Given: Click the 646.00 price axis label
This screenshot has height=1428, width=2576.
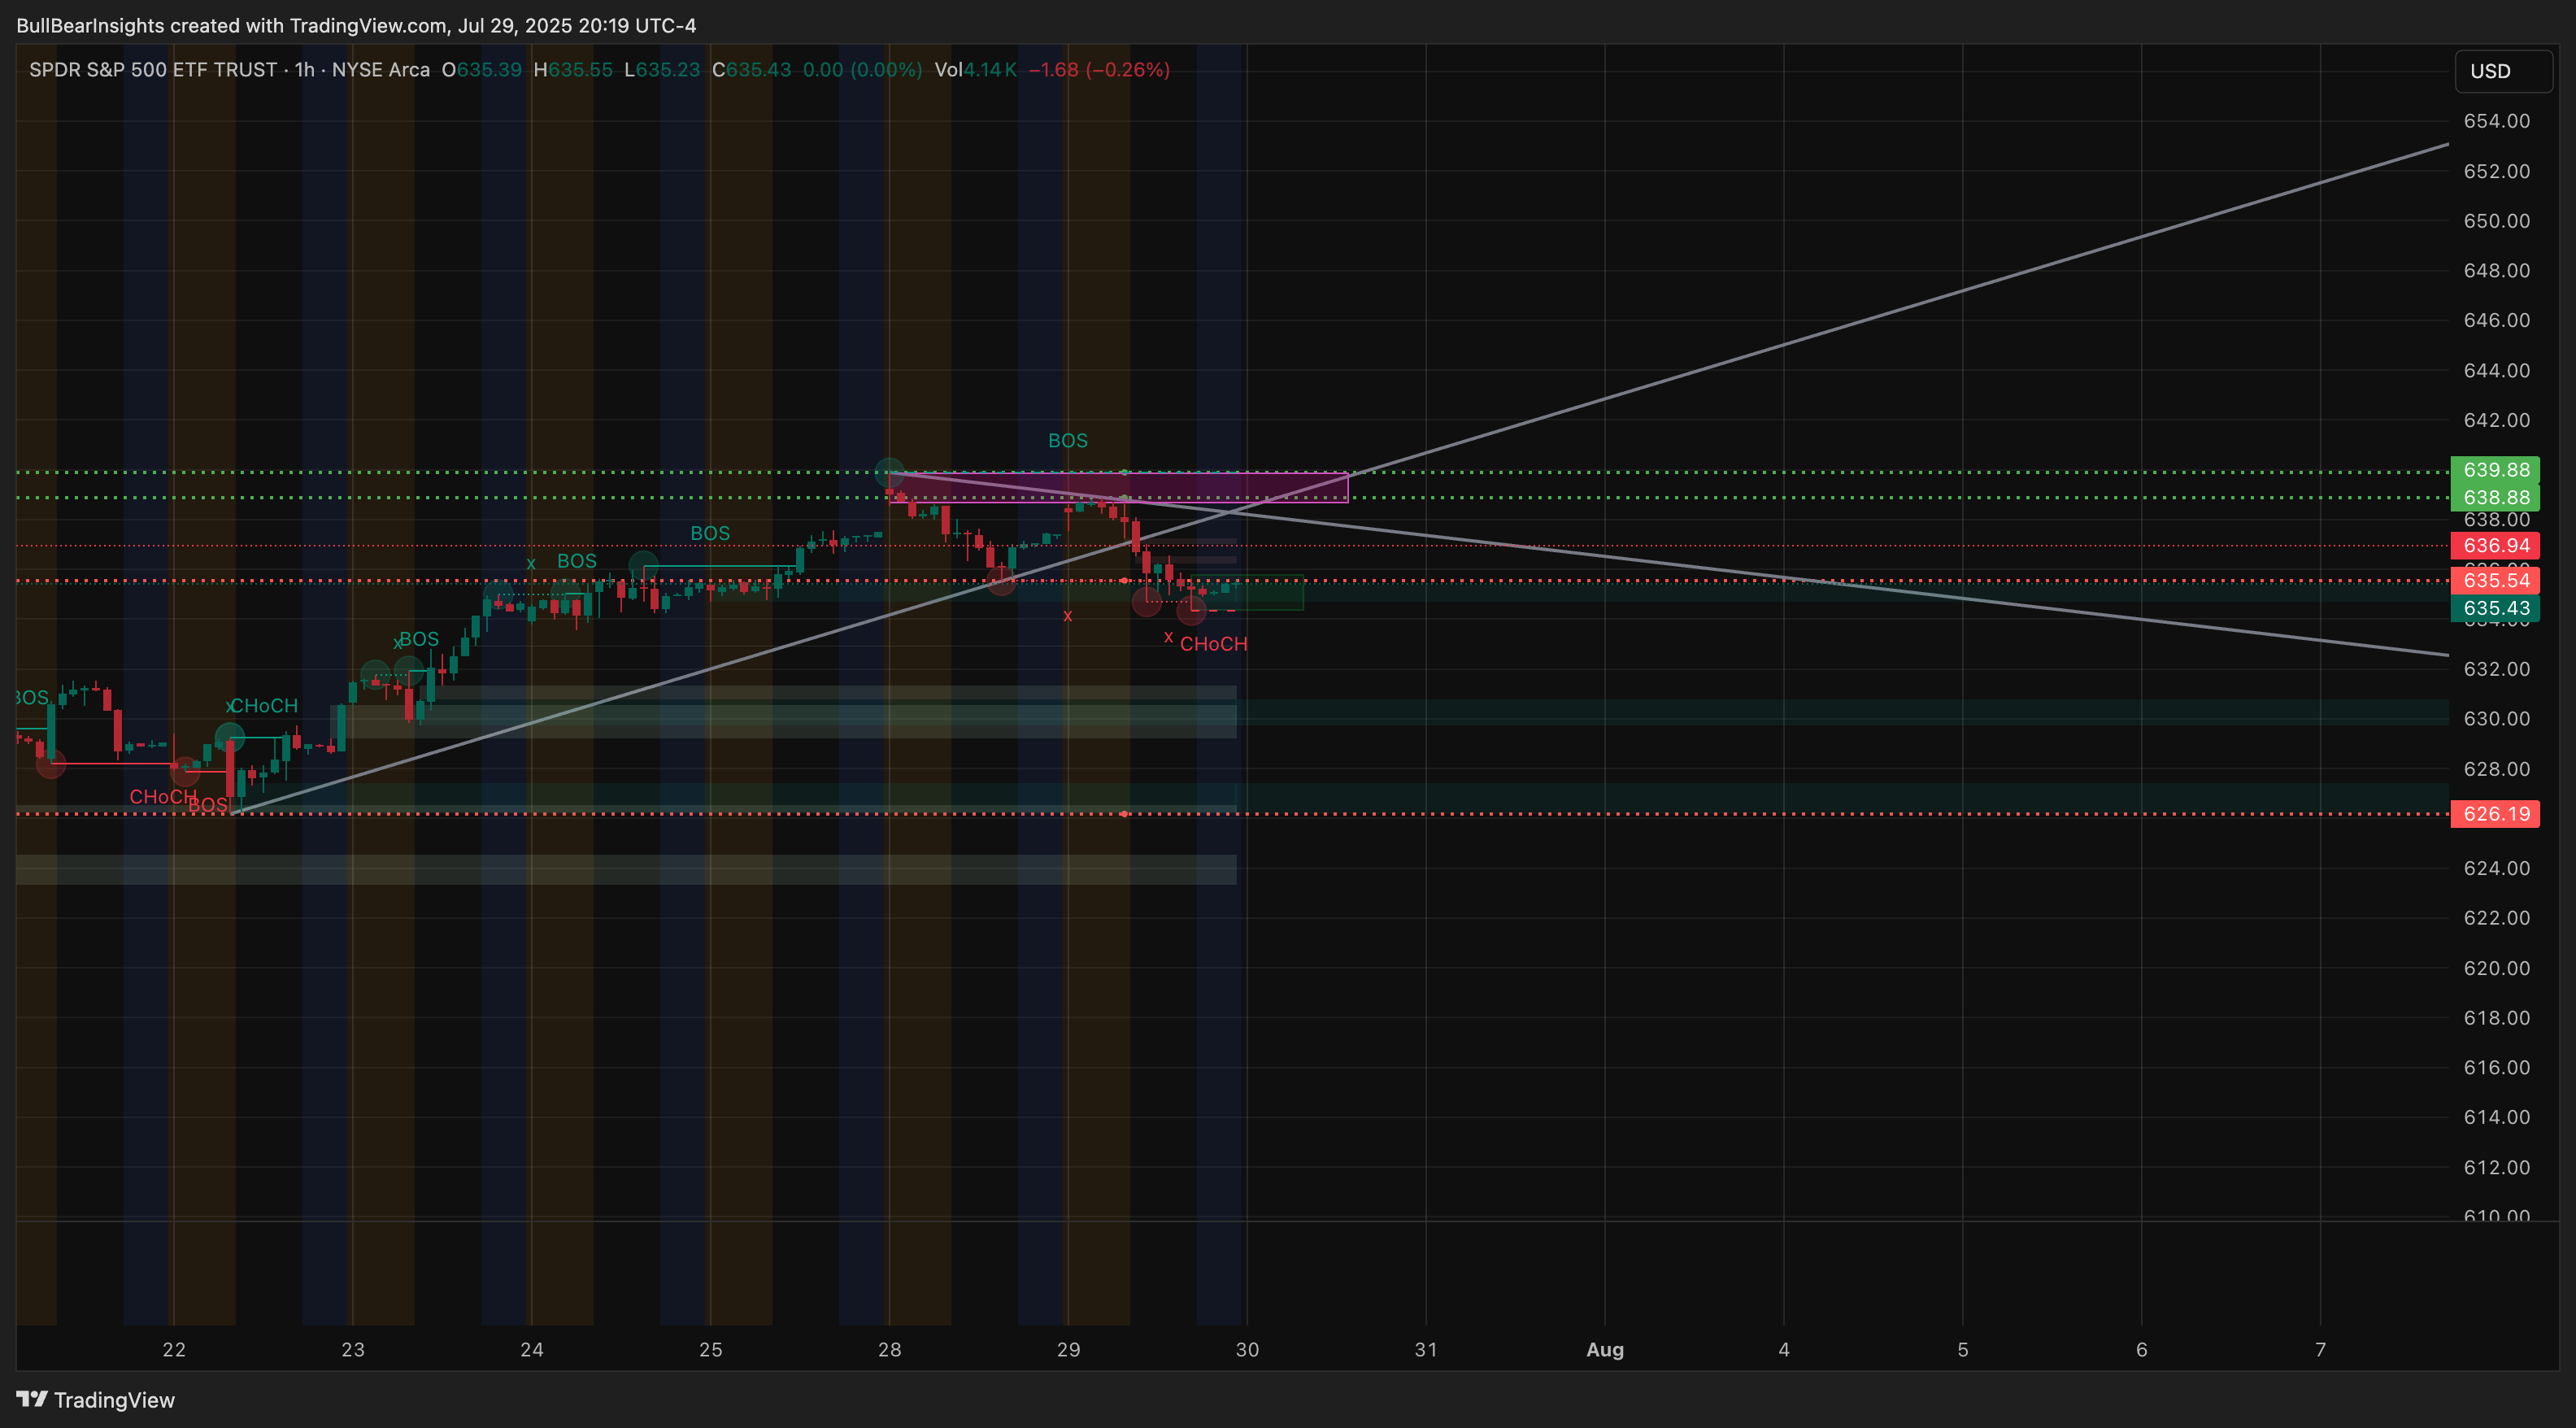Looking at the screenshot, I should [2496, 320].
